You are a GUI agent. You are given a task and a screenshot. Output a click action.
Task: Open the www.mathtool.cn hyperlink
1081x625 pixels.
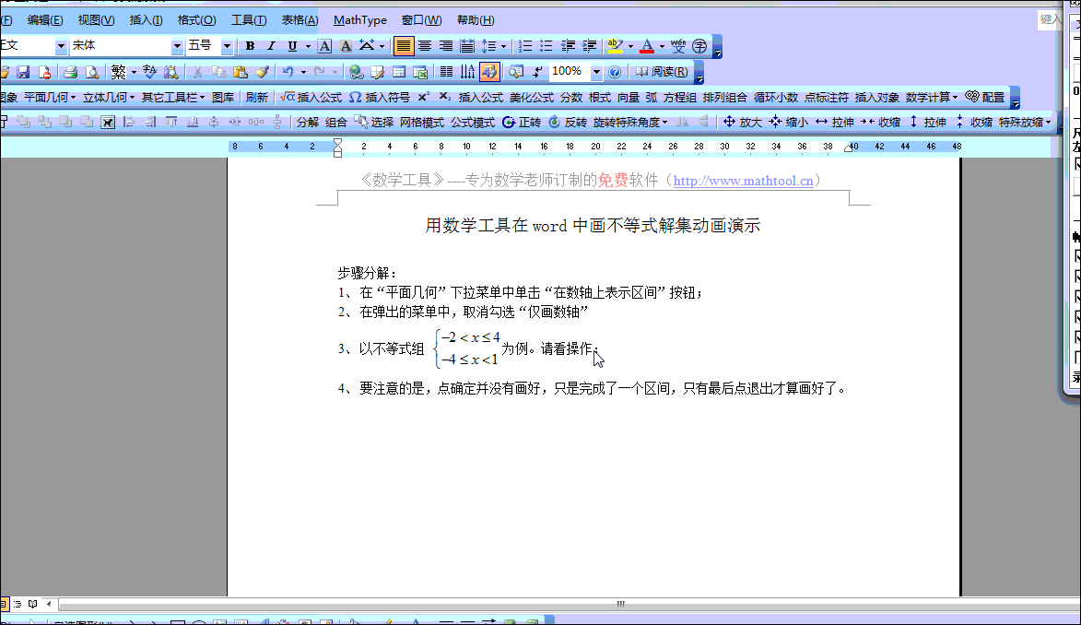pyautogui.click(x=743, y=181)
